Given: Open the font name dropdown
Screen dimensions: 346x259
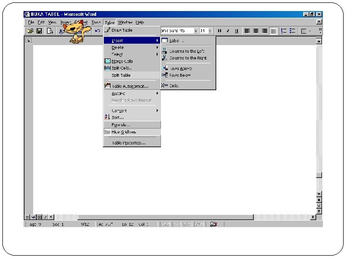Looking at the screenshot, I should pyautogui.click(x=196, y=31).
